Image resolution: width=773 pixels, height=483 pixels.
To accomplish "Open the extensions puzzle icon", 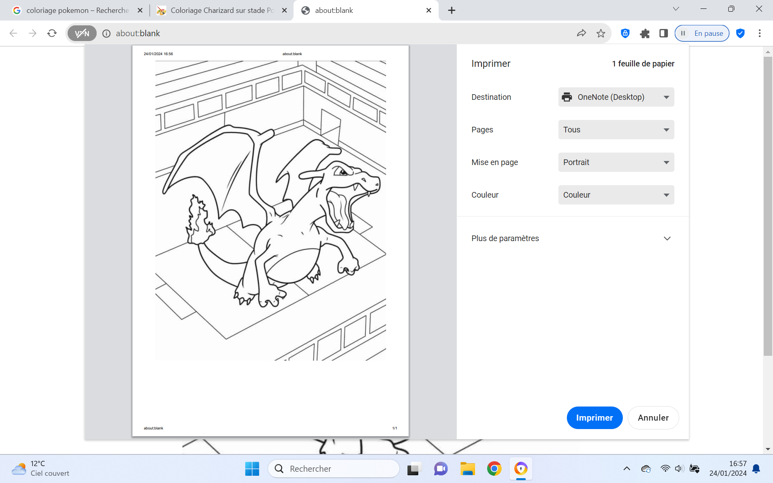I will tap(645, 33).
